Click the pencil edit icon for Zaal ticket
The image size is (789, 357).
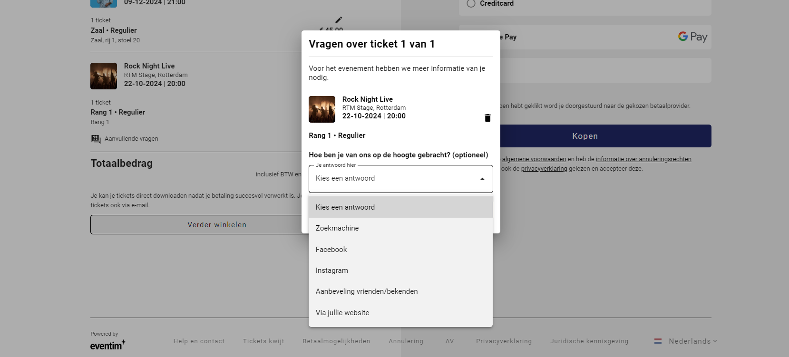click(x=339, y=20)
